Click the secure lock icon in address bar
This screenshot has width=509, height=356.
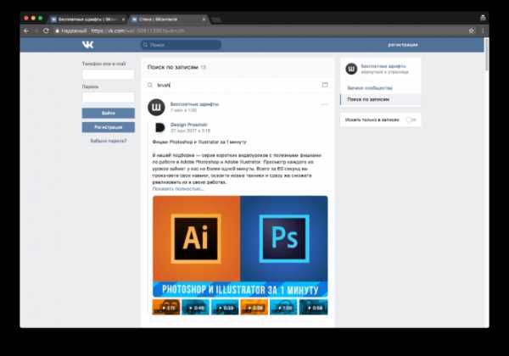point(57,31)
